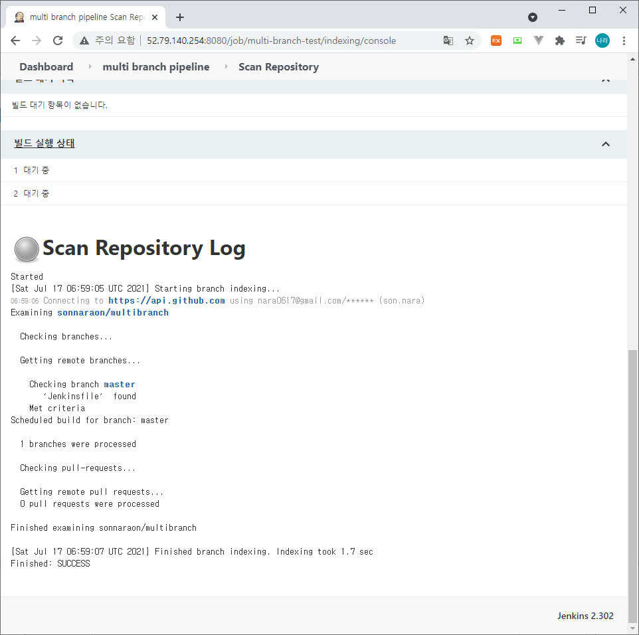Bookmark this page with the star
Screen dimensions: 639x635
click(x=470, y=41)
